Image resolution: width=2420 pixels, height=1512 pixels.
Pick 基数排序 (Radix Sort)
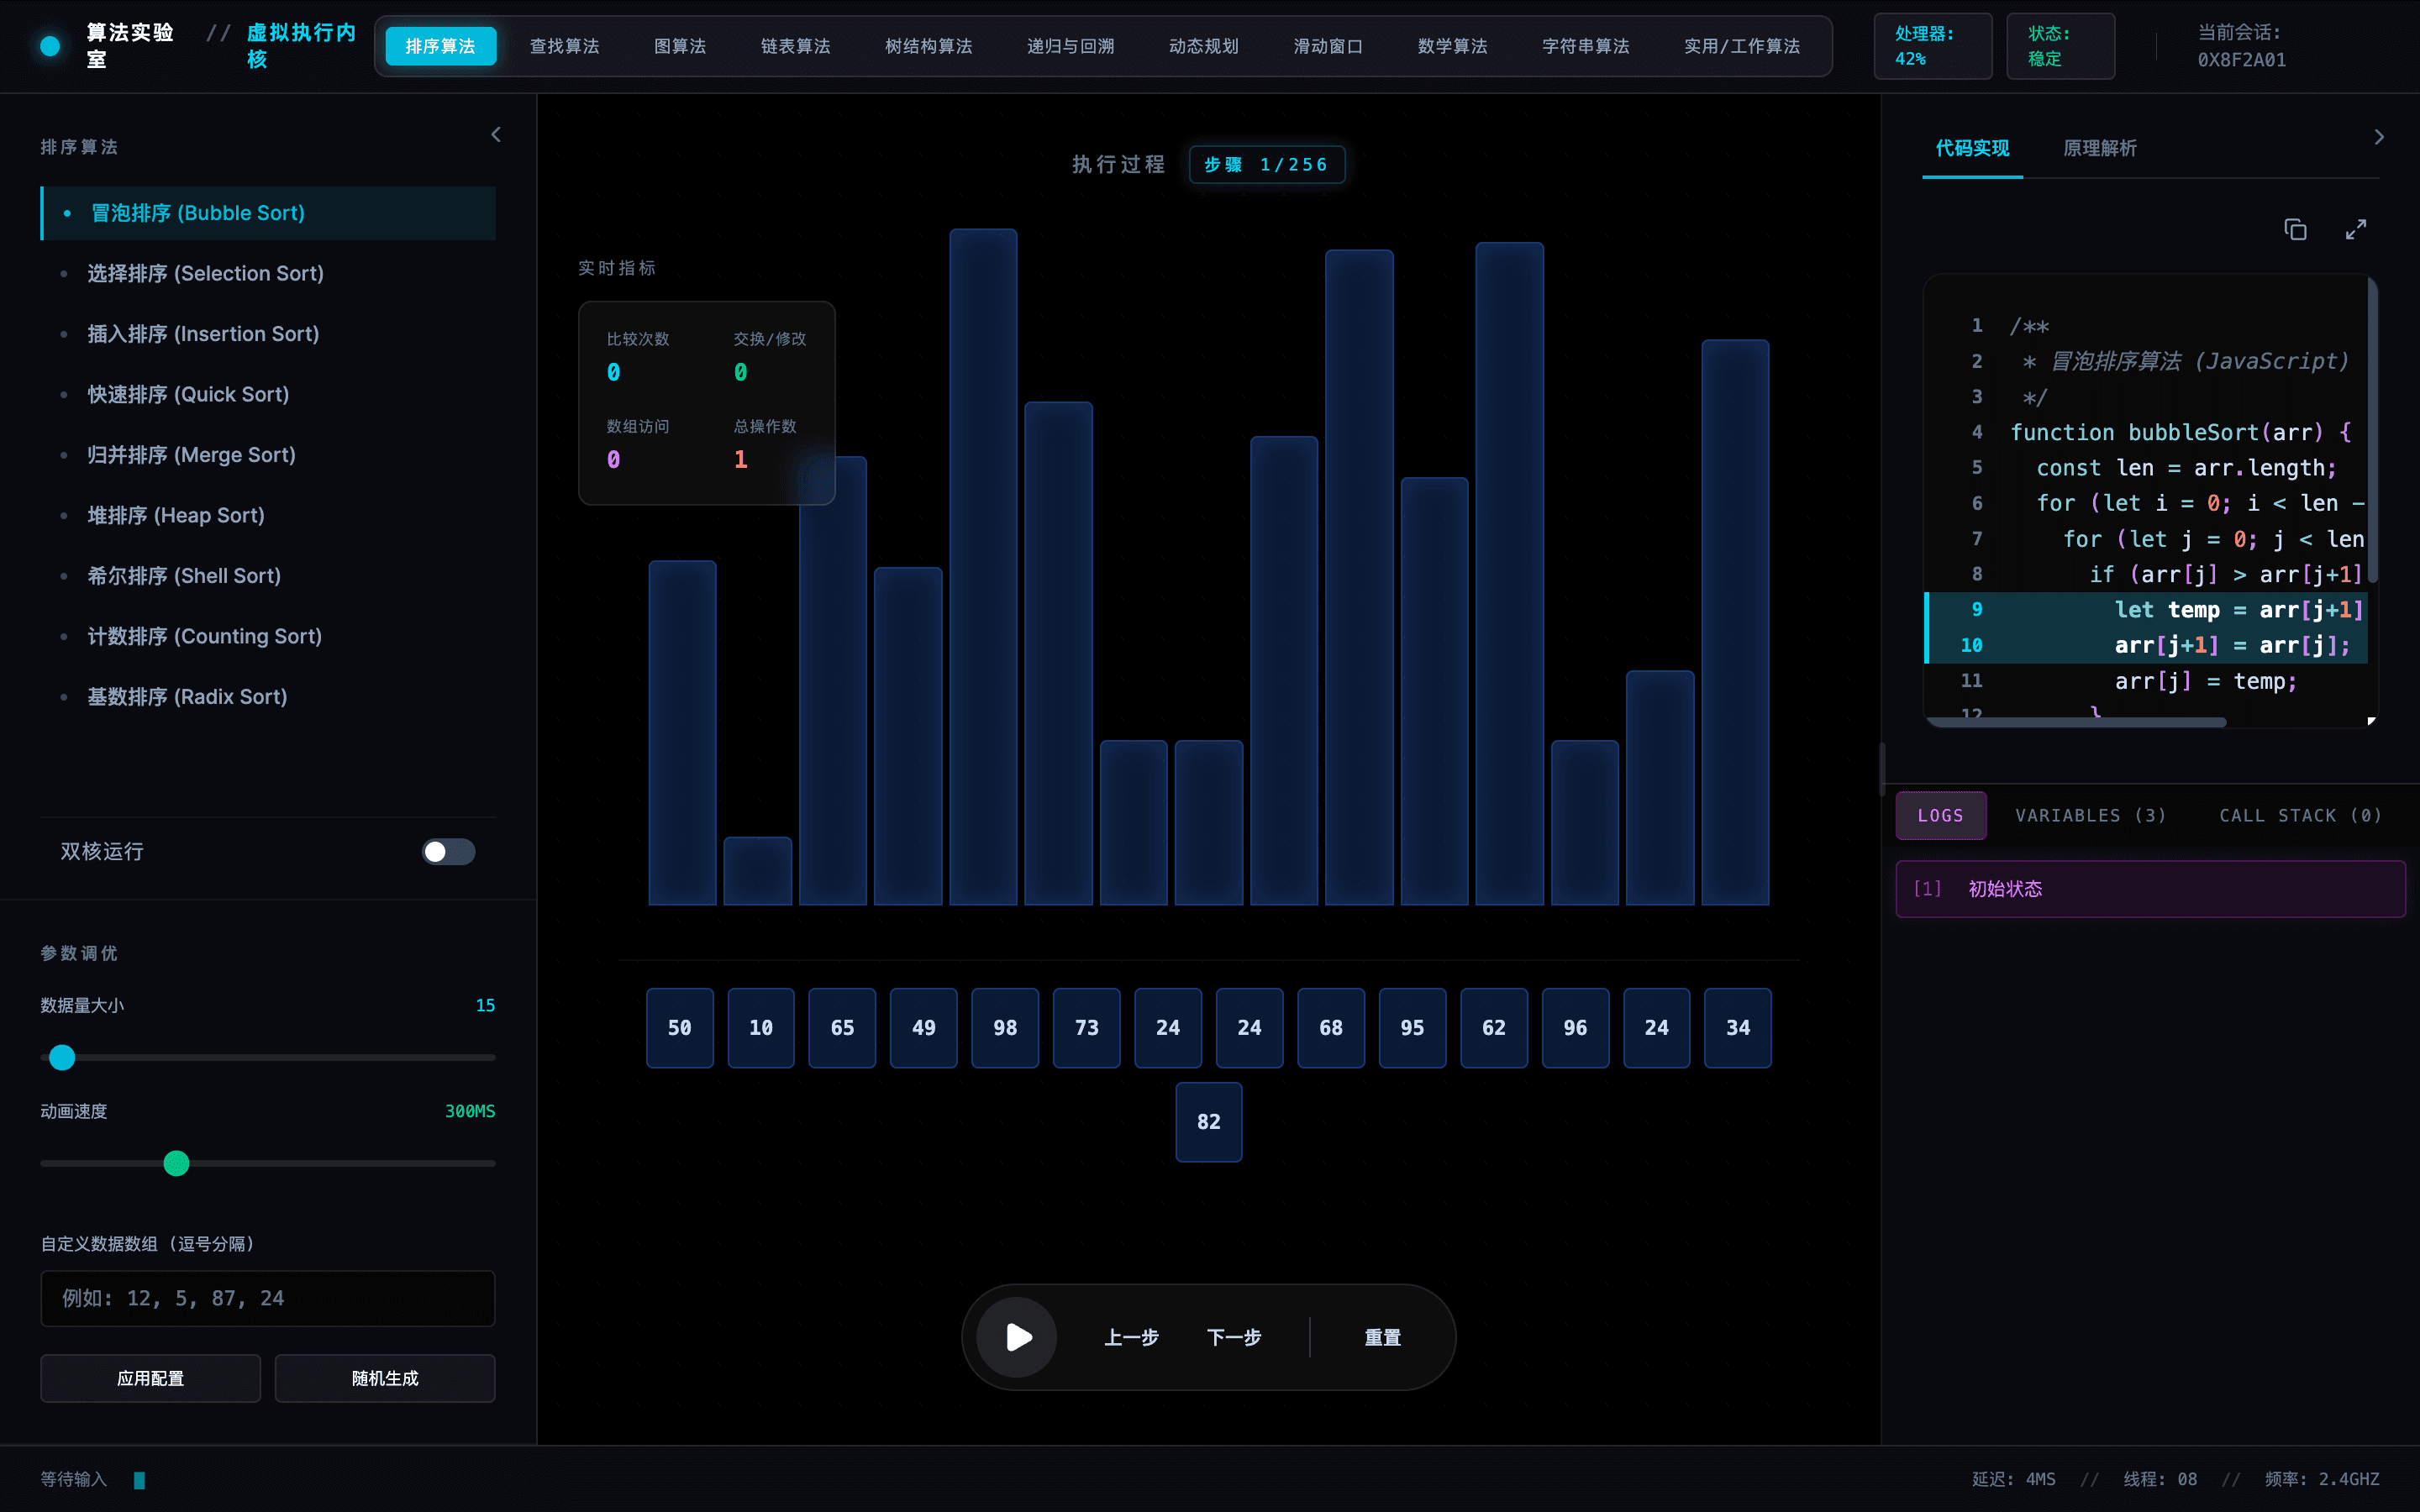pyautogui.click(x=268, y=697)
